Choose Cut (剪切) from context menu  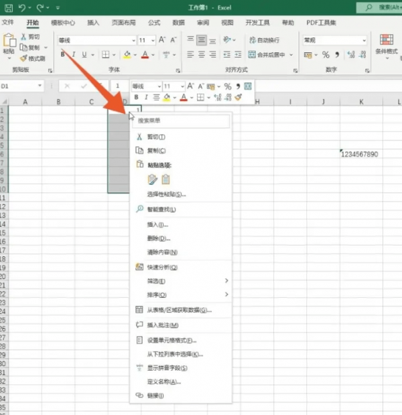coord(181,137)
